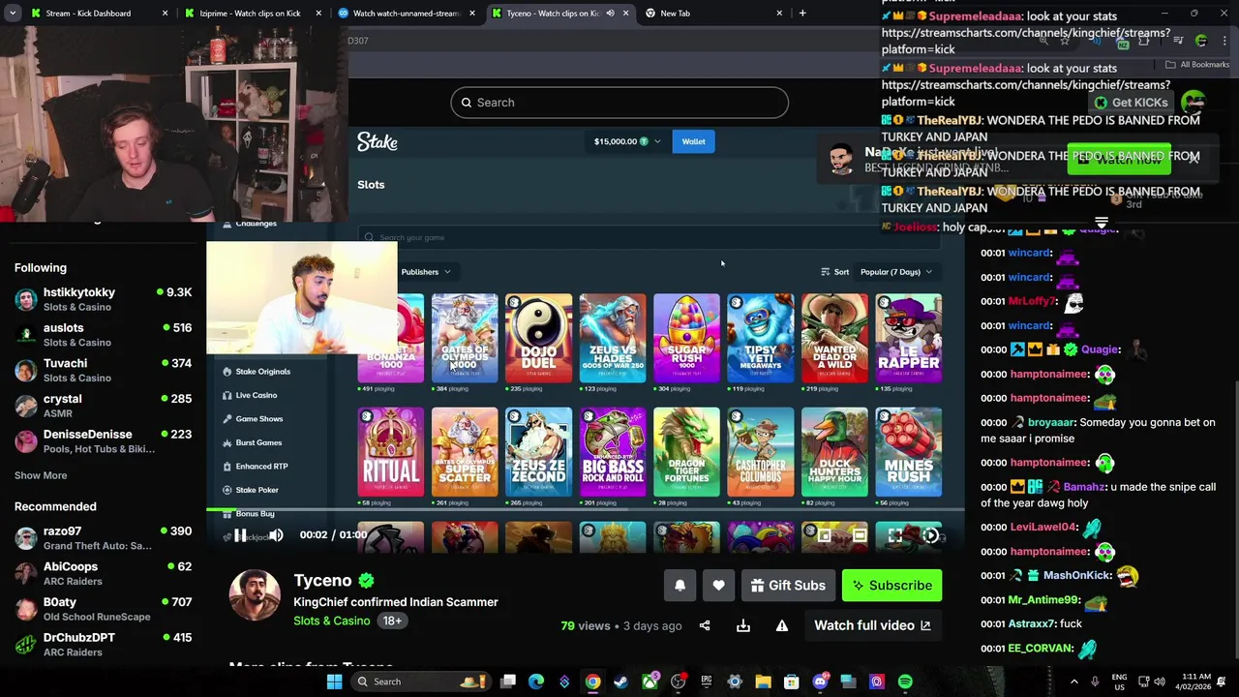
Task: Subscribe to Tyceno channel
Action: click(x=891, y=586)
